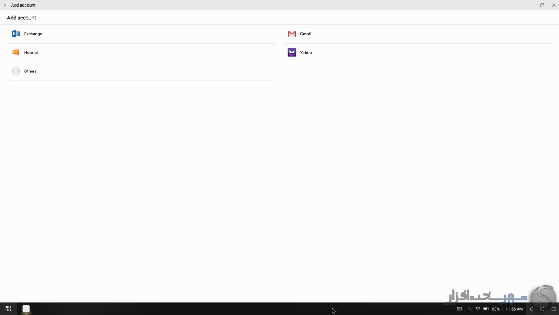Click the Yahoo mail icon
The height and width of the screenshot is (315, 559).
pos(292,53)
